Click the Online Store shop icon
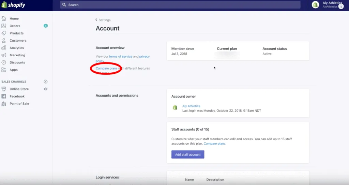The width and height of the screenshot is (349, 185). pos(4,89)
